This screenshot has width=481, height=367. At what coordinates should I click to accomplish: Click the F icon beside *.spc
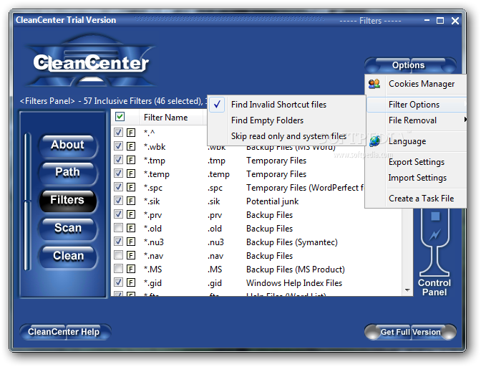coord(131,187)
